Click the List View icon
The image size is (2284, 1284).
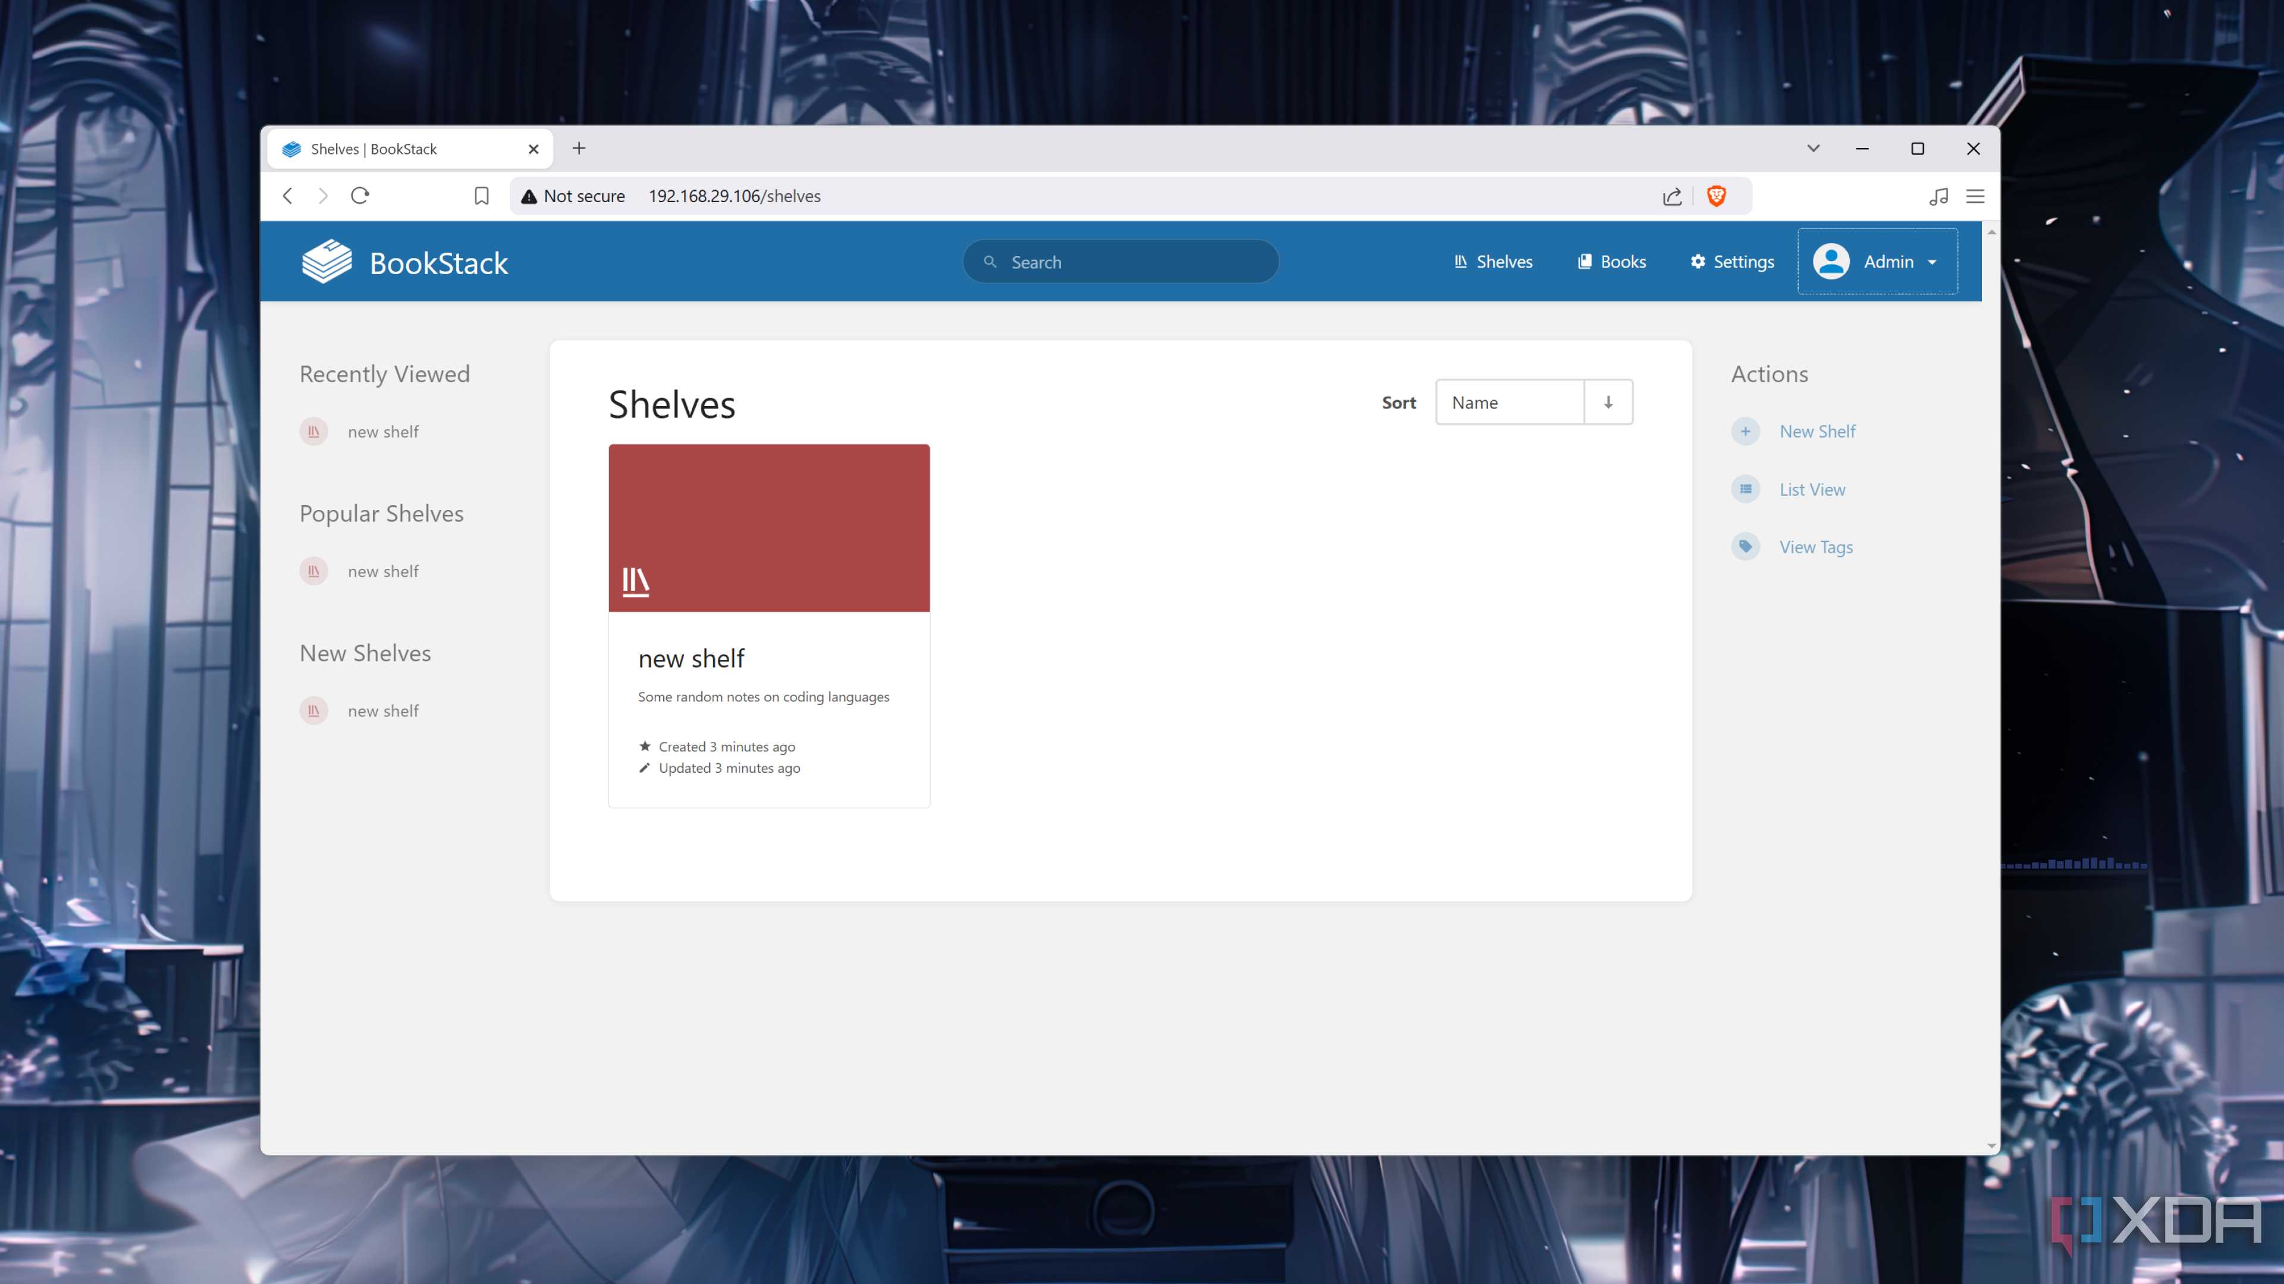[1745, 489]
